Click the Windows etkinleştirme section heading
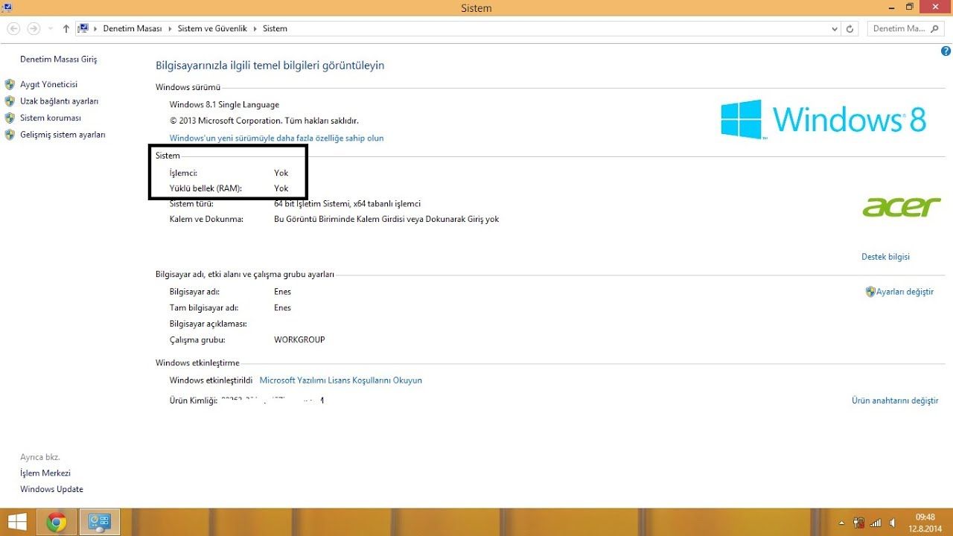This screenshot has height=536, width=953. click(x=197, y=363)
